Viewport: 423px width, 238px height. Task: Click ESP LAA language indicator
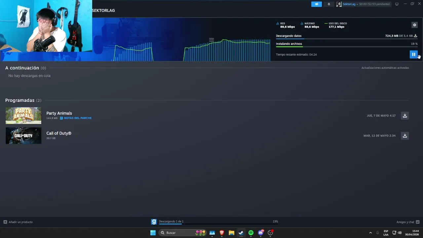click(386, 233)
